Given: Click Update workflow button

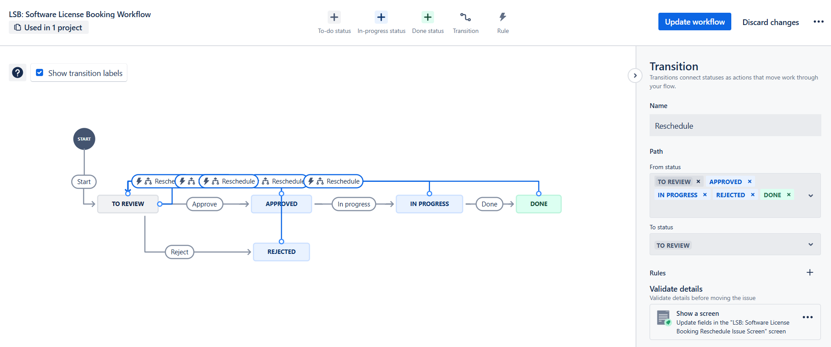Looking at the screenshot, I should click(694, 22).
